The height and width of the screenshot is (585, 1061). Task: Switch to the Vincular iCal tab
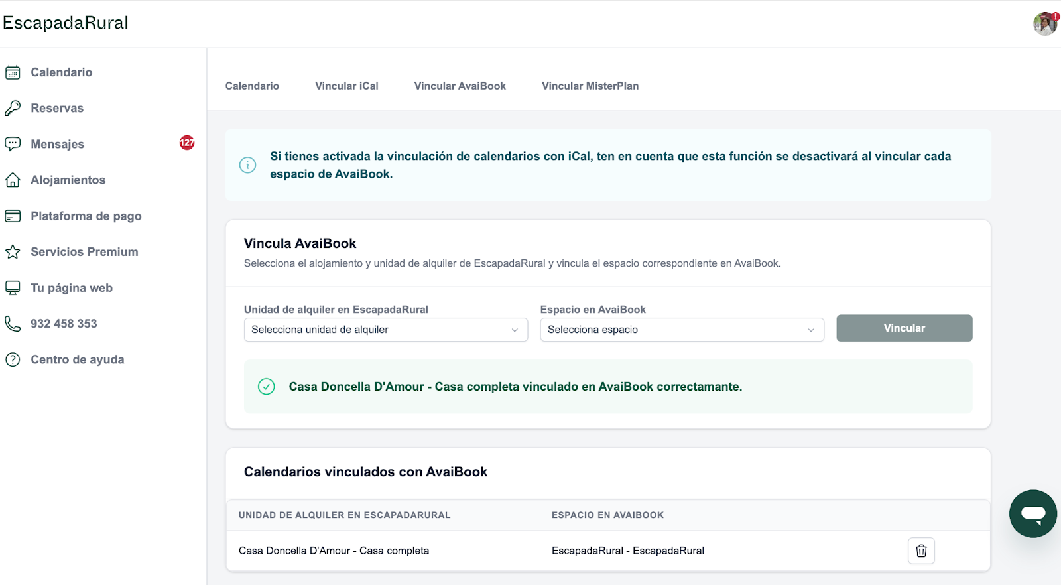[x=347, y=86]
